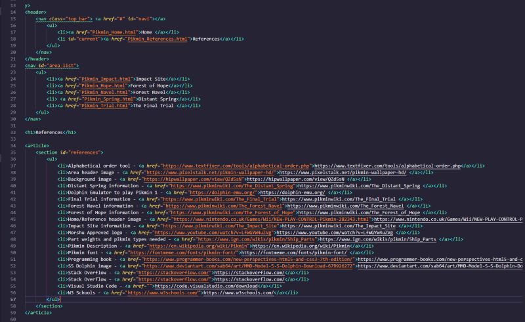Click line number 14 in the gutter

click(x=13, y=12)
